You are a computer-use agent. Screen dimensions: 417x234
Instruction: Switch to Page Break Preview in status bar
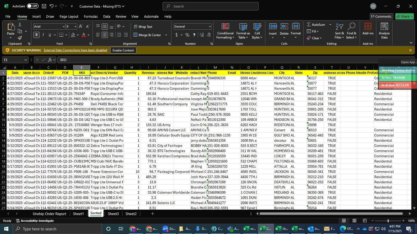[365, 221]
